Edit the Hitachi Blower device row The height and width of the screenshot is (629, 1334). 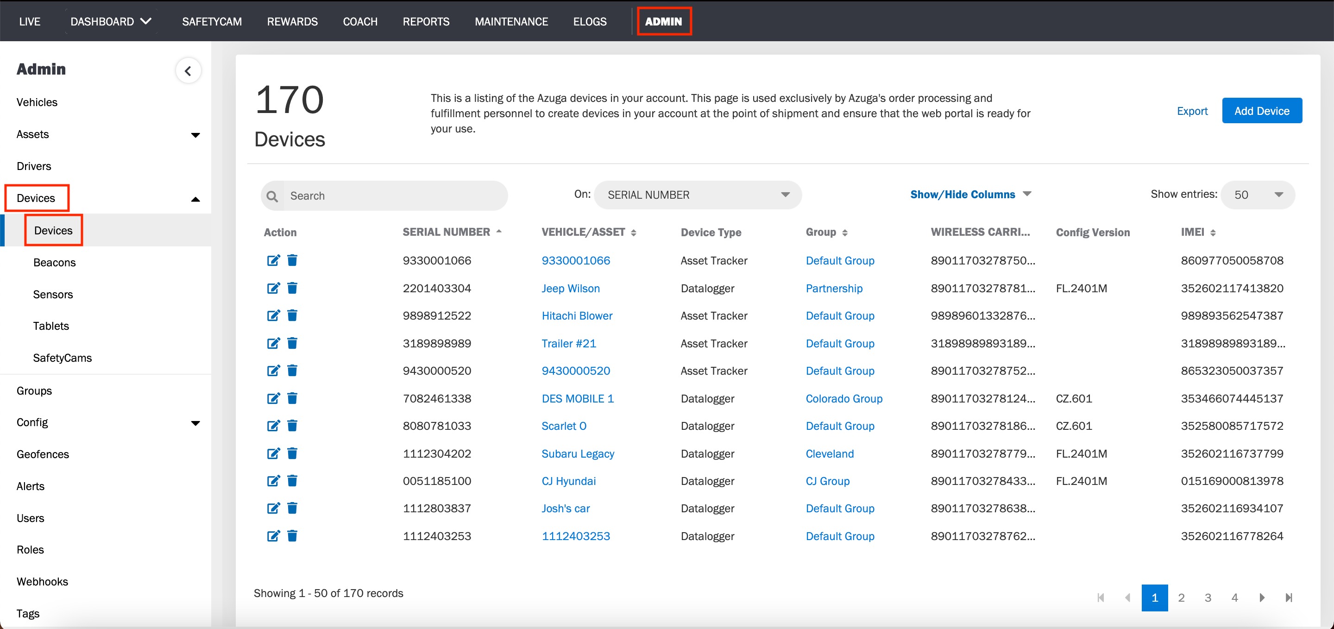[273, 315]
